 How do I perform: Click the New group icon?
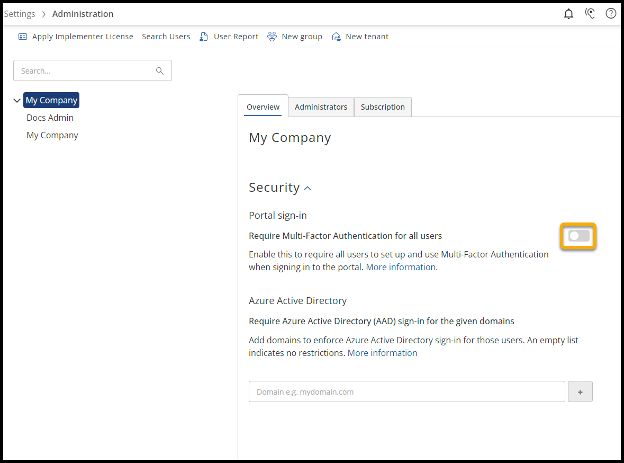click(272, 37)
